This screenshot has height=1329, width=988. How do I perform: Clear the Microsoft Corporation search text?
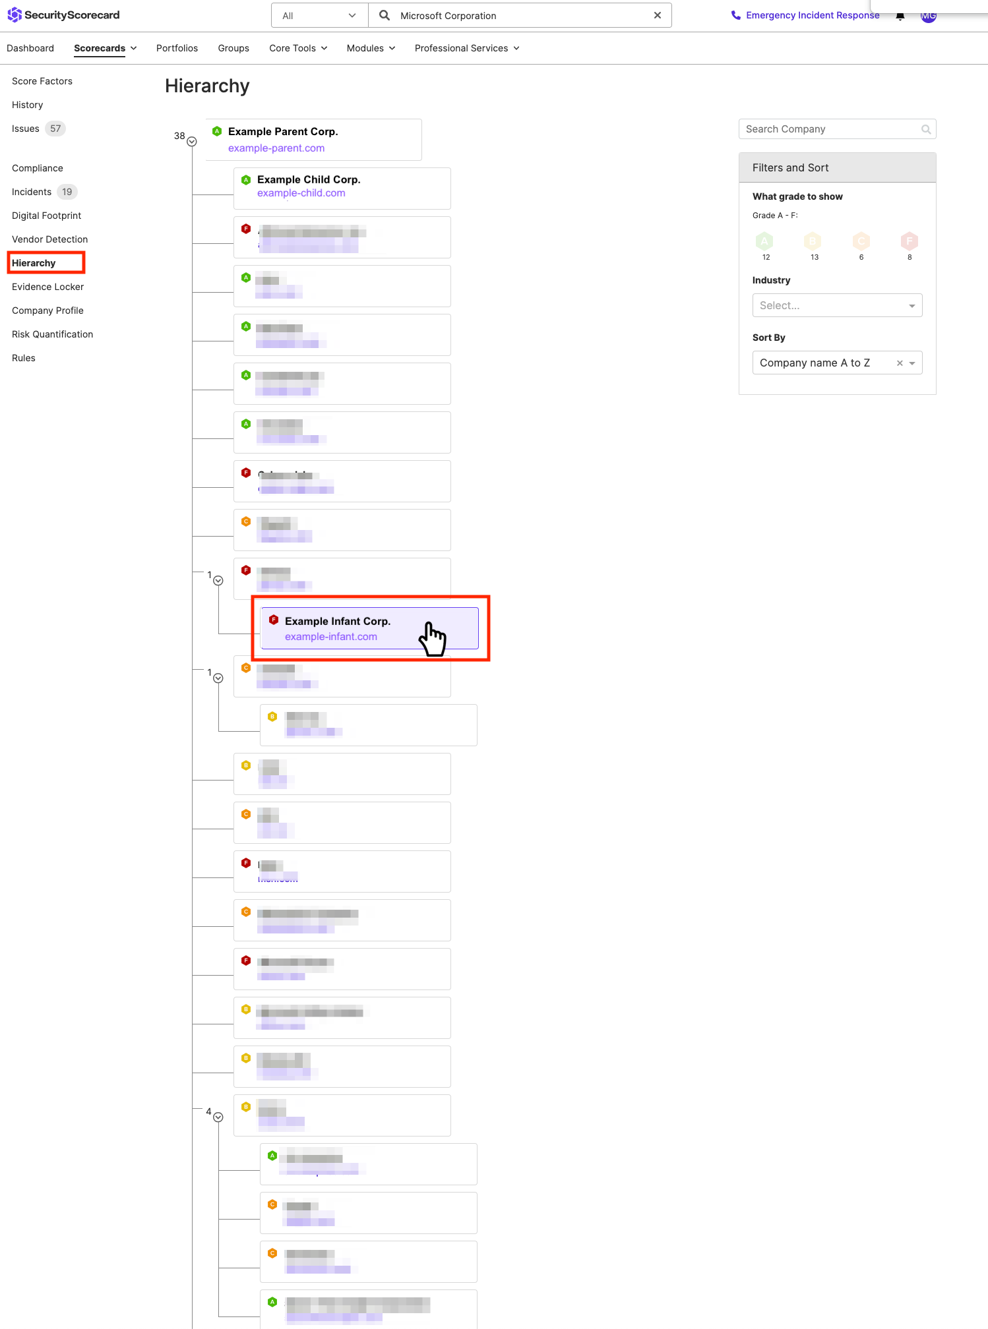[658, 15]
